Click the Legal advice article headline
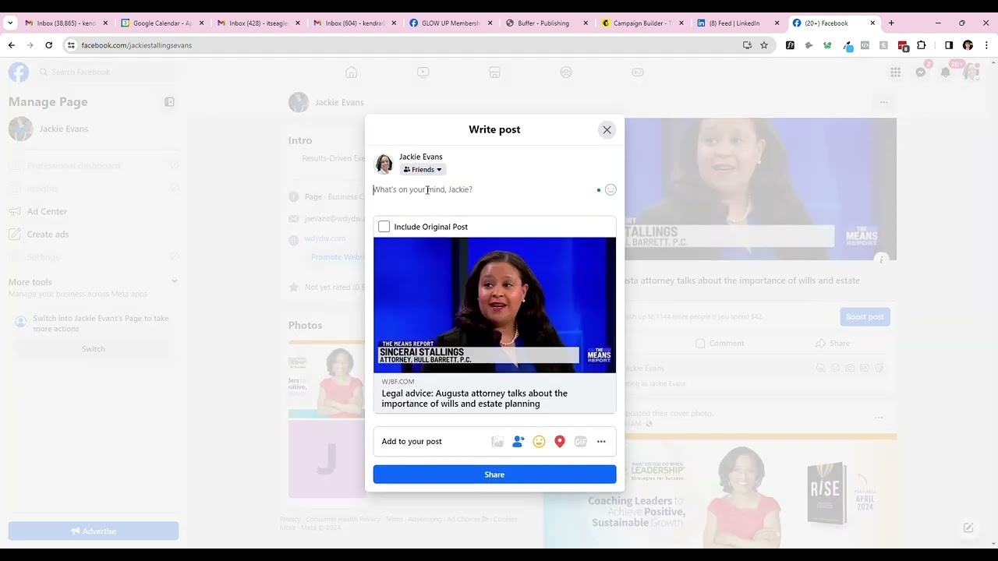Image resolution: width=998 pixels, height=561 pixels. click(475, 399)
